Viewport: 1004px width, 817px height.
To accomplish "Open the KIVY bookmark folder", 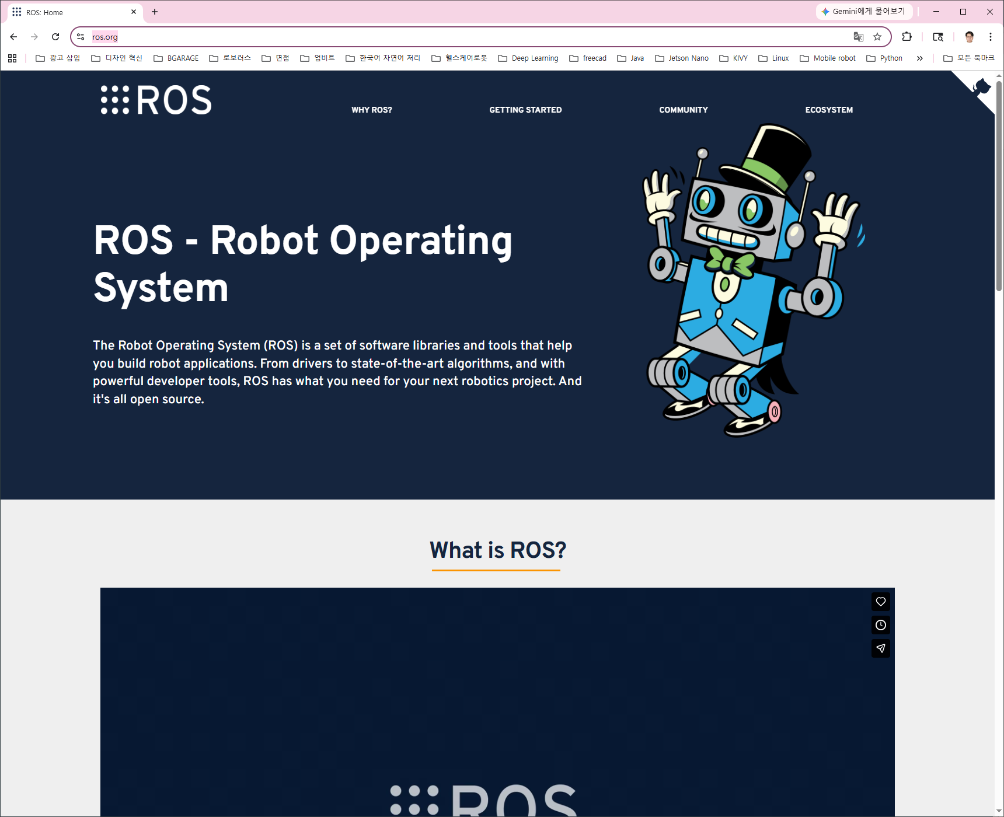I will [x=734, y=58].
